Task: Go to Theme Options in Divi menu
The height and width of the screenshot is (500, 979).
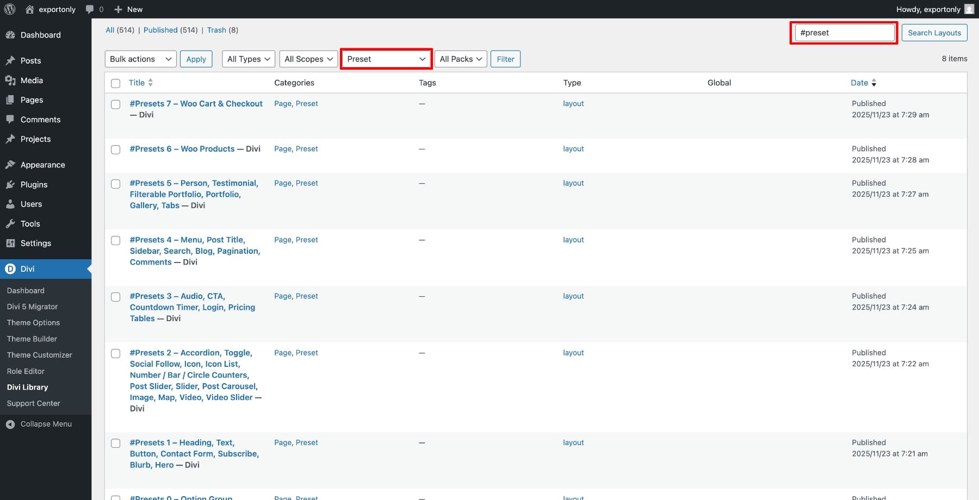Action: 33,322
